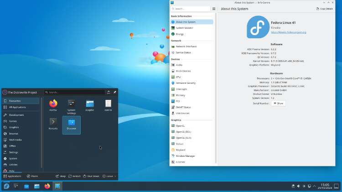The height and width of the screenshot is (192, 342).
Task: Open PCI information page
Action: tap(192, 101)
